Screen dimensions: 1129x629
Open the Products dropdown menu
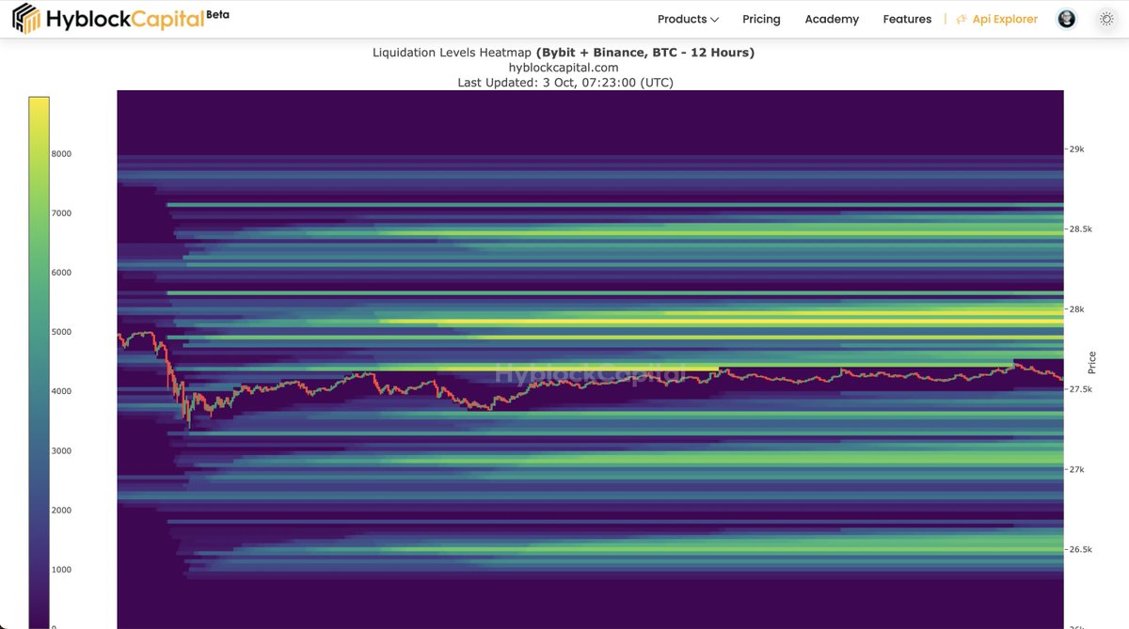pyautogui.click(x=688, y=19)
